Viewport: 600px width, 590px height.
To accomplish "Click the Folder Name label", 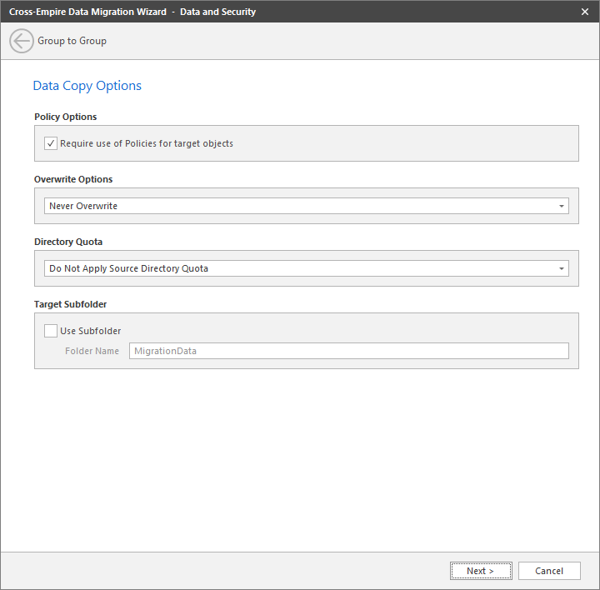I will 92,351.
